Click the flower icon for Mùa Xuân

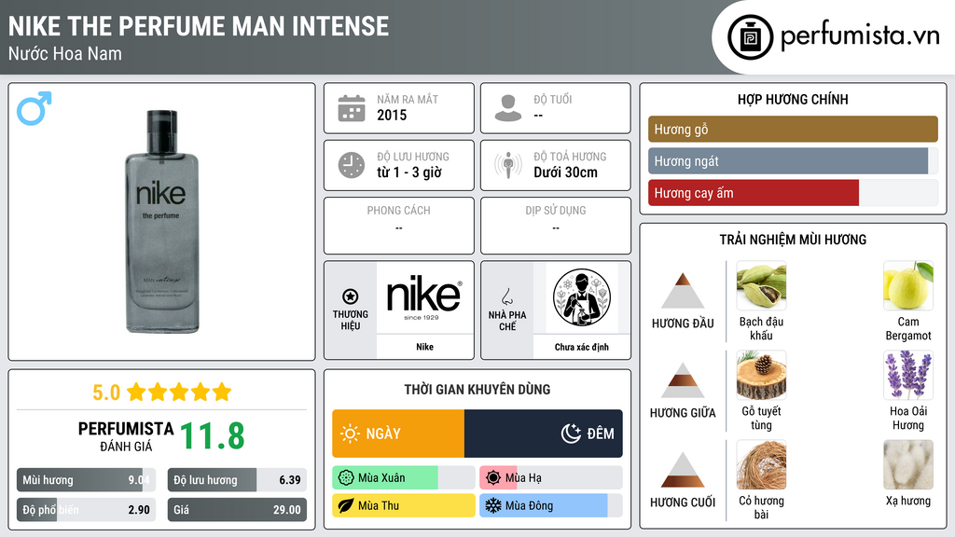point(346,478)
